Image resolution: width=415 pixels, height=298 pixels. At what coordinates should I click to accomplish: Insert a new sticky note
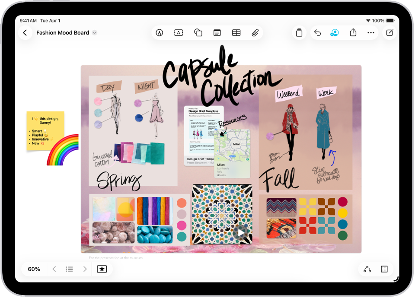[x=217, y=32]
